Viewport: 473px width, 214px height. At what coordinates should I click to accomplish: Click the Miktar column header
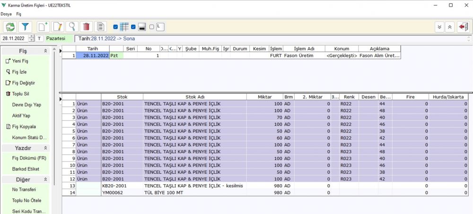click(264, 97)
